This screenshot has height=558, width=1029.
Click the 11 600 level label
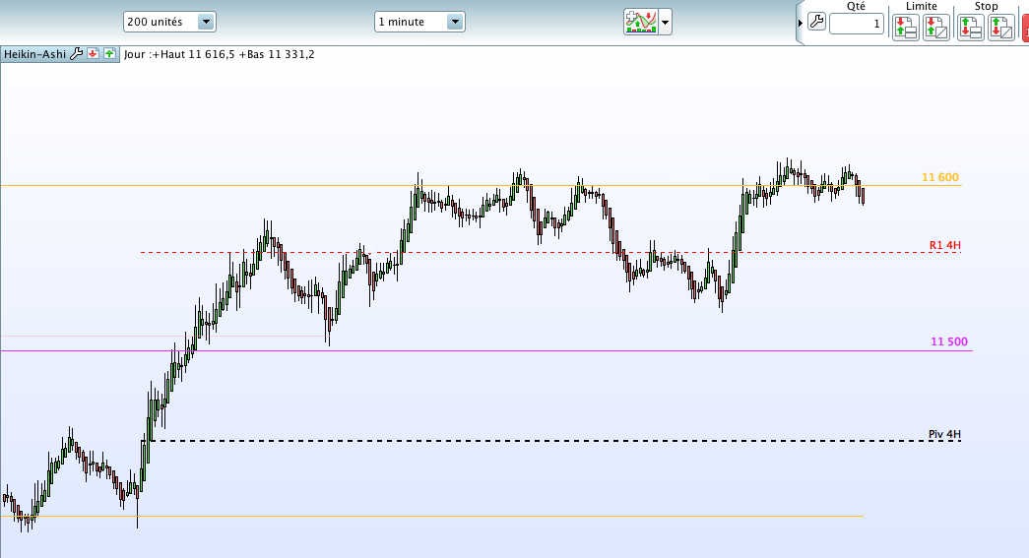point(939,177)
